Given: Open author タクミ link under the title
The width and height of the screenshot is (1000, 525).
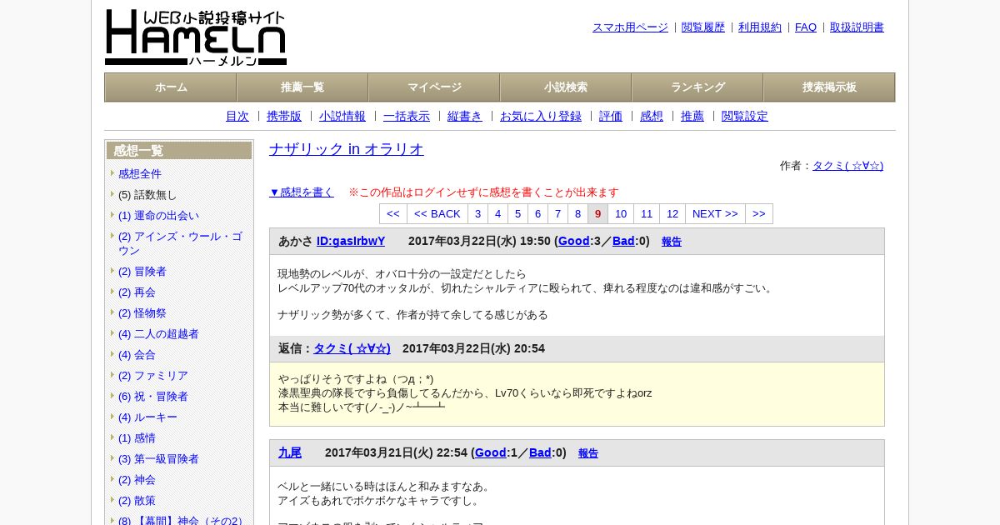Looking at the screenshot, I should [x=847, y=166].
